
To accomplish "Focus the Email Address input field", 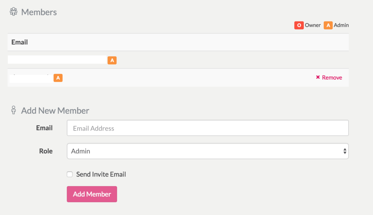I will point(208,128).
